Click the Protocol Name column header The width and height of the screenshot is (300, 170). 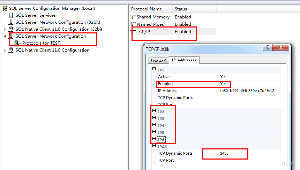(147, 9)
